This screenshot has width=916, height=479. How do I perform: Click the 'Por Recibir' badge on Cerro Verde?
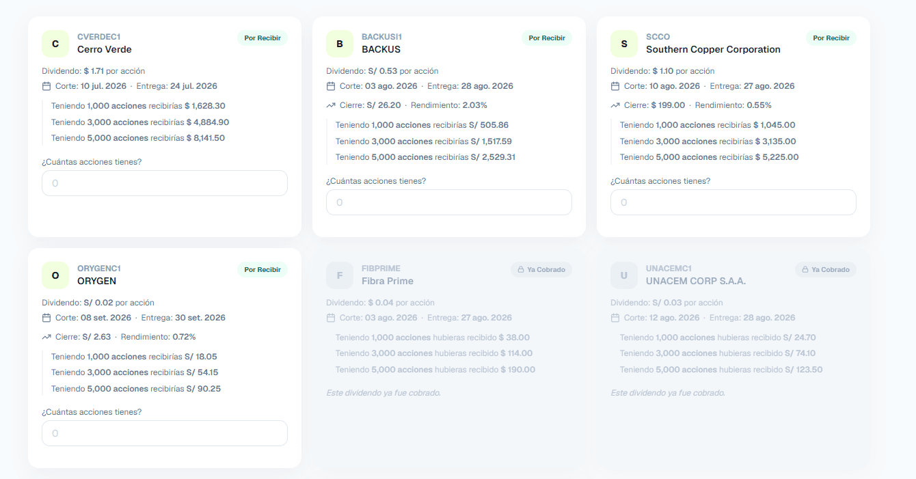tap(262, 38)
